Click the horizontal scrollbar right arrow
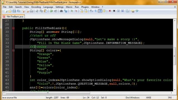 pos(171,93)
